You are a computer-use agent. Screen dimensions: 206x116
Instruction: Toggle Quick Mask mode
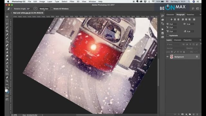click(7, 96)
